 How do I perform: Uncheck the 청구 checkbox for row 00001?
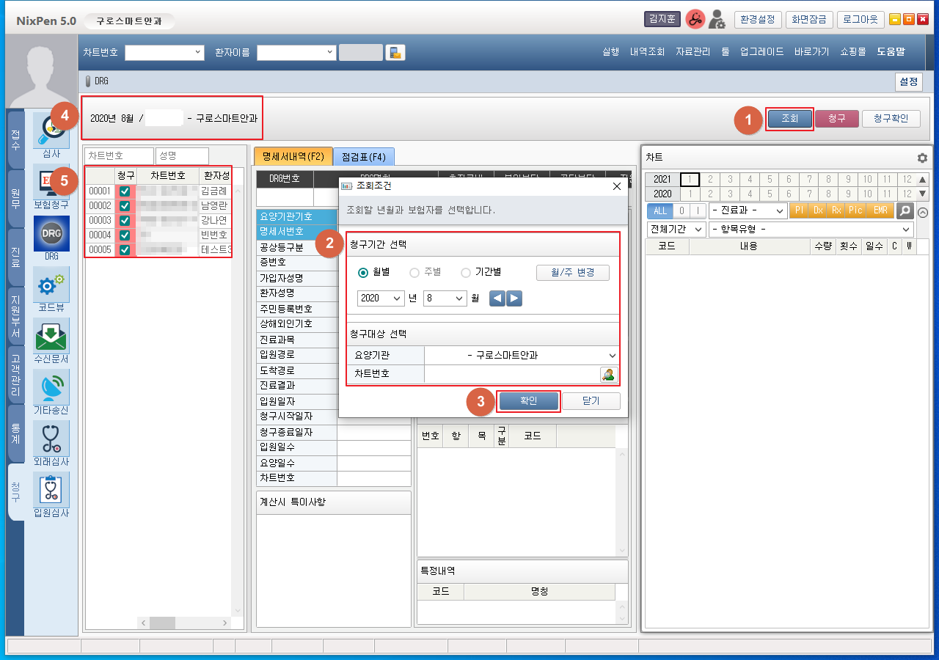[x=125, y=191]
